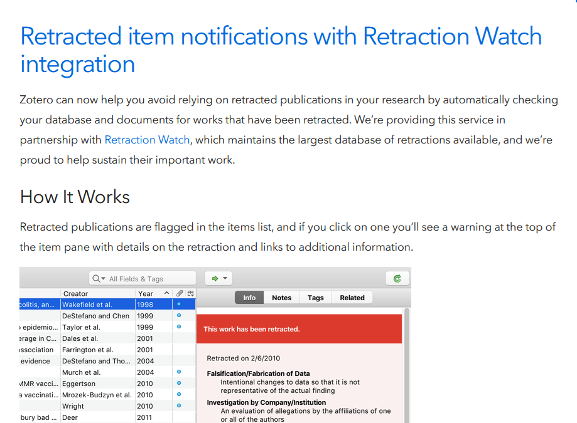This screenshot has height=423, width=577.
Task: Open the Retraction Watch link
Action: coord(147,140)
